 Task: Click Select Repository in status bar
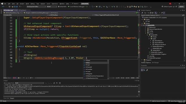(x=175, y=101)
